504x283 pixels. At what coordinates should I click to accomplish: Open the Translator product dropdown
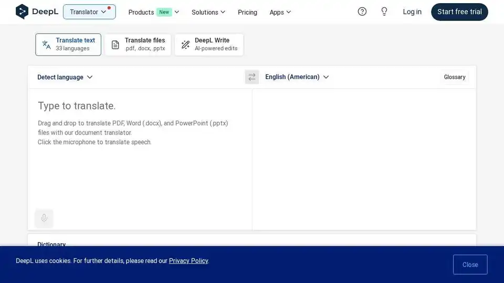click(89, 12)
